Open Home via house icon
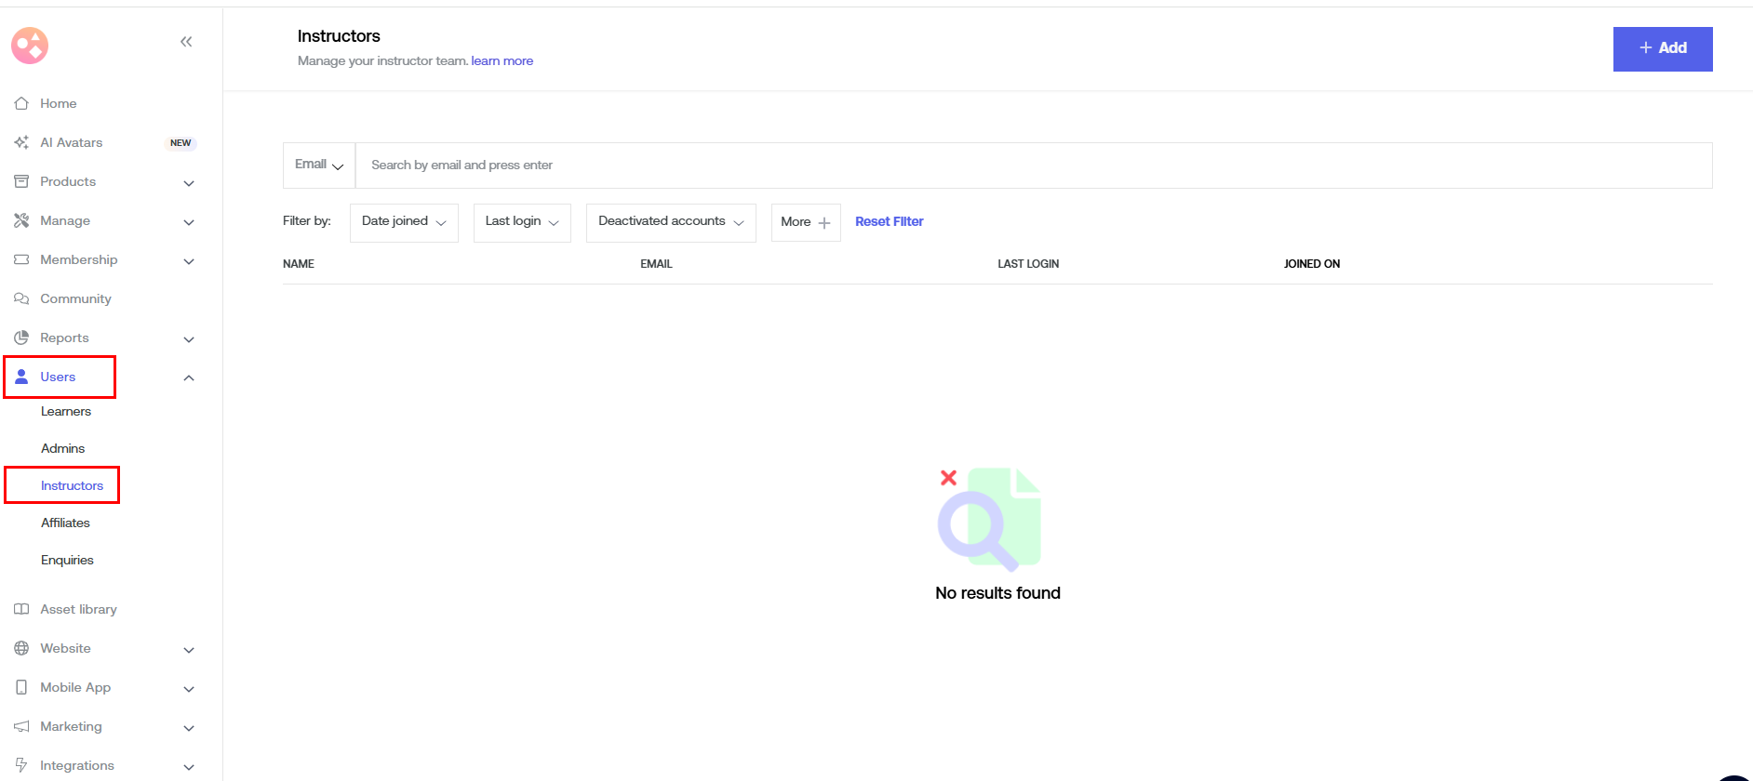This screenshot has width=1753, height=781. [21, 103]
